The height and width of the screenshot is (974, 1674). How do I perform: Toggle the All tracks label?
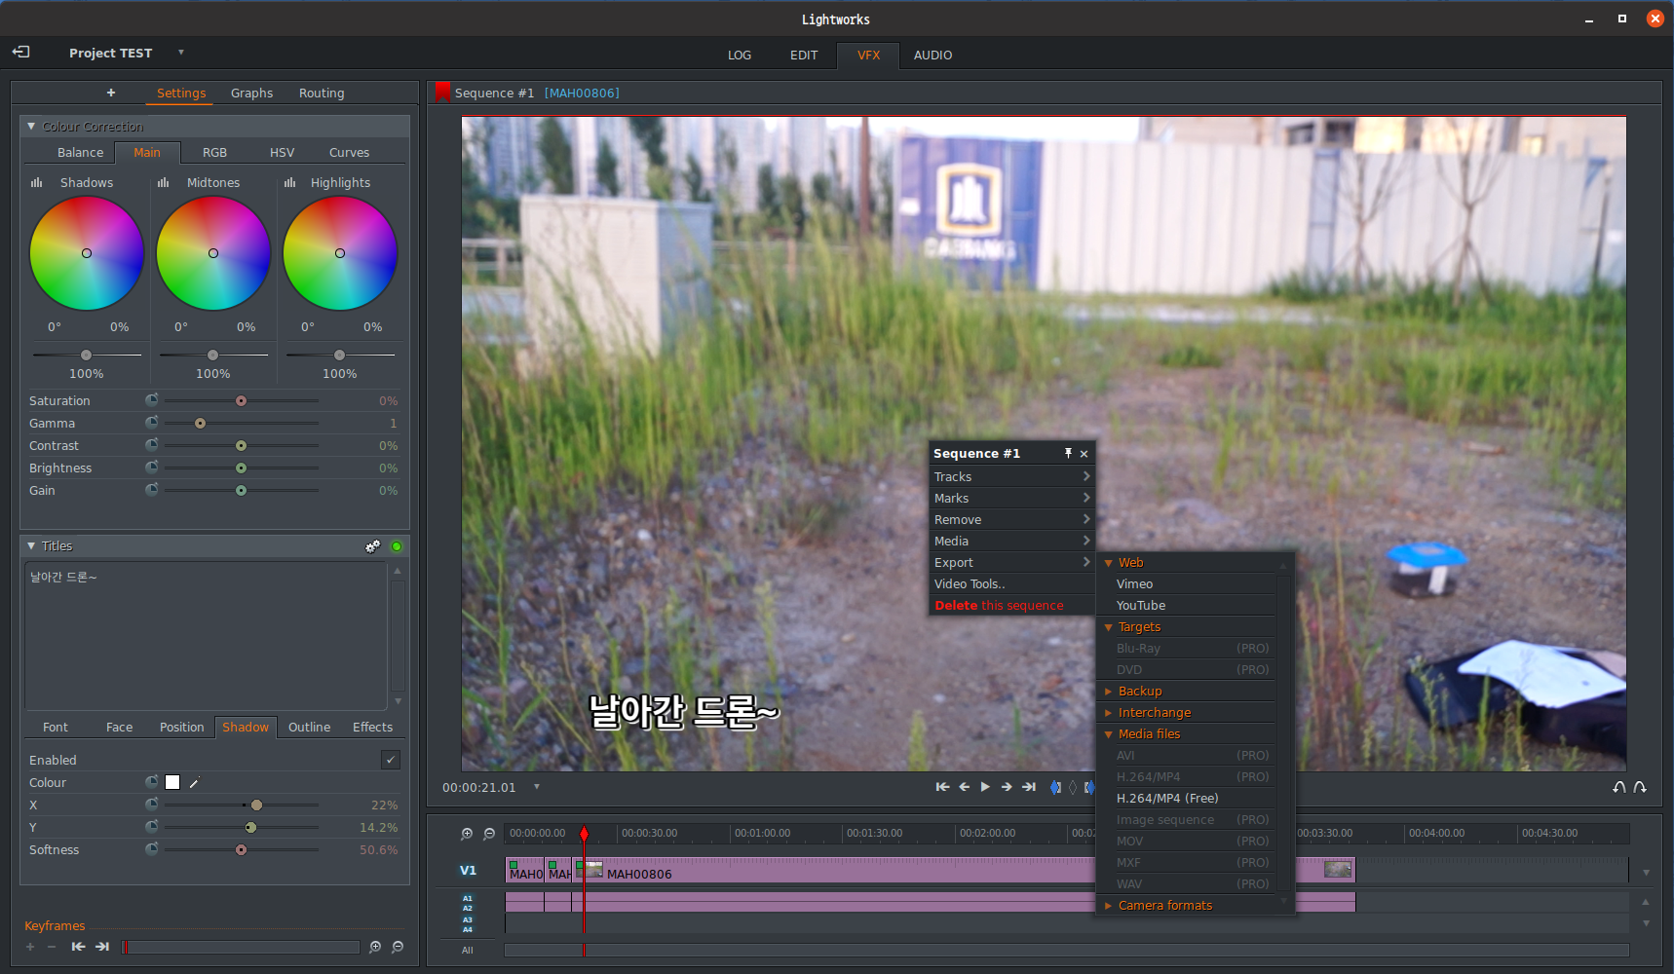tap(468, 950)
